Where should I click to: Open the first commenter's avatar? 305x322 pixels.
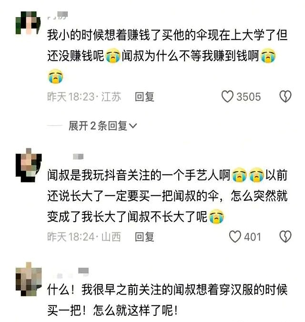(28, 23)
